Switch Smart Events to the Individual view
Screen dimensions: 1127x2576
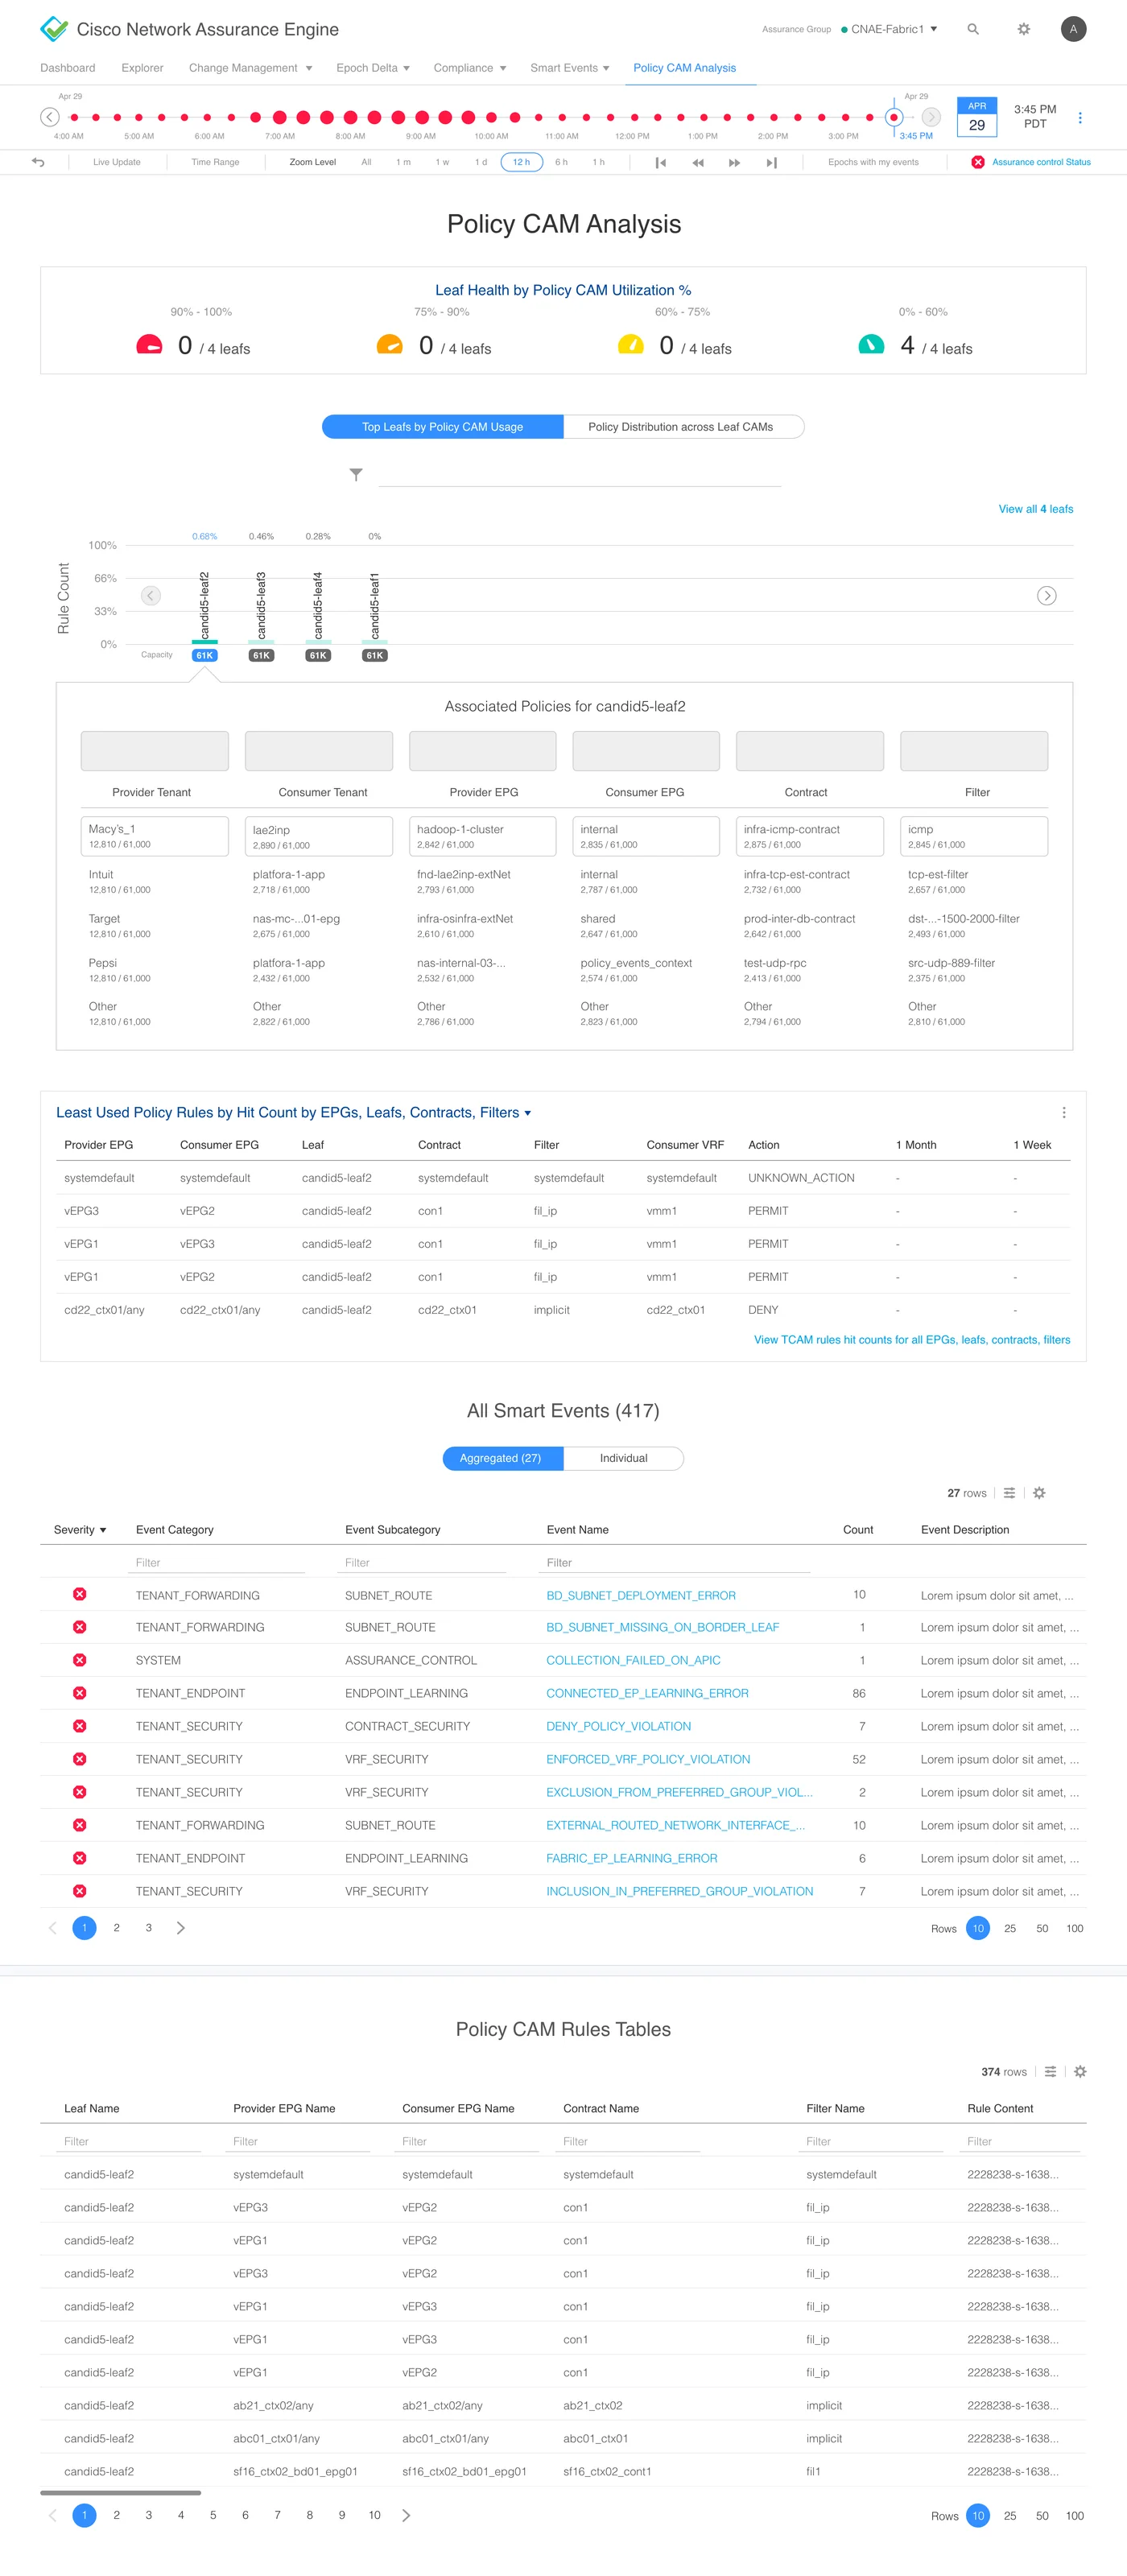[x=623, y=1458]
